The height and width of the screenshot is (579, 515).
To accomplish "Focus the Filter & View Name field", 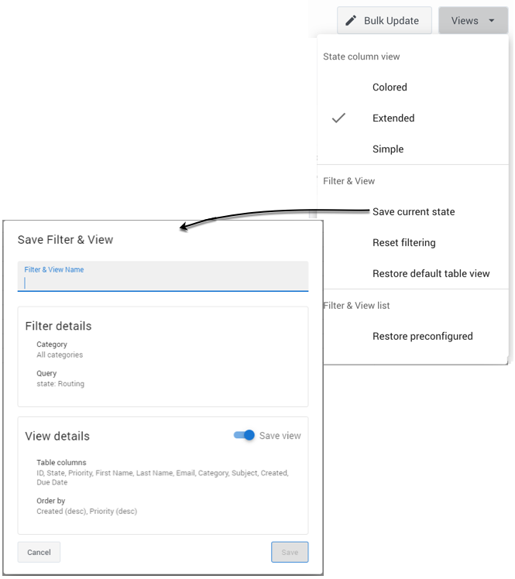I will coord(163,283).
